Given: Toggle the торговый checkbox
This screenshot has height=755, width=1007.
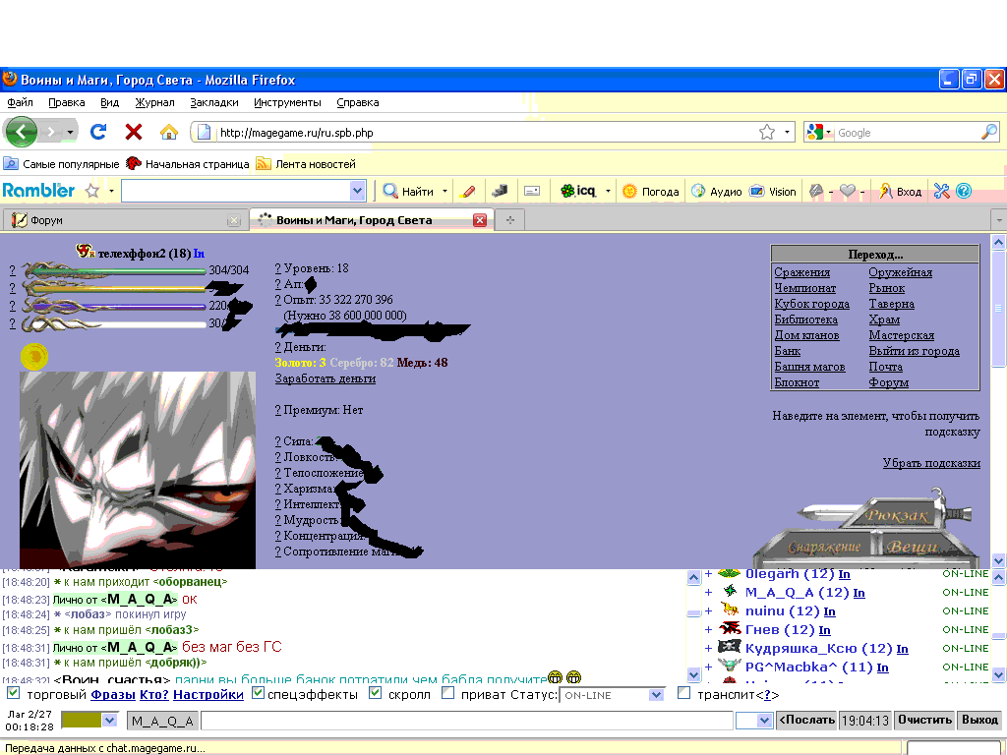Looking at the screenshot, I should pyautogui.click(x=13, y=693).
